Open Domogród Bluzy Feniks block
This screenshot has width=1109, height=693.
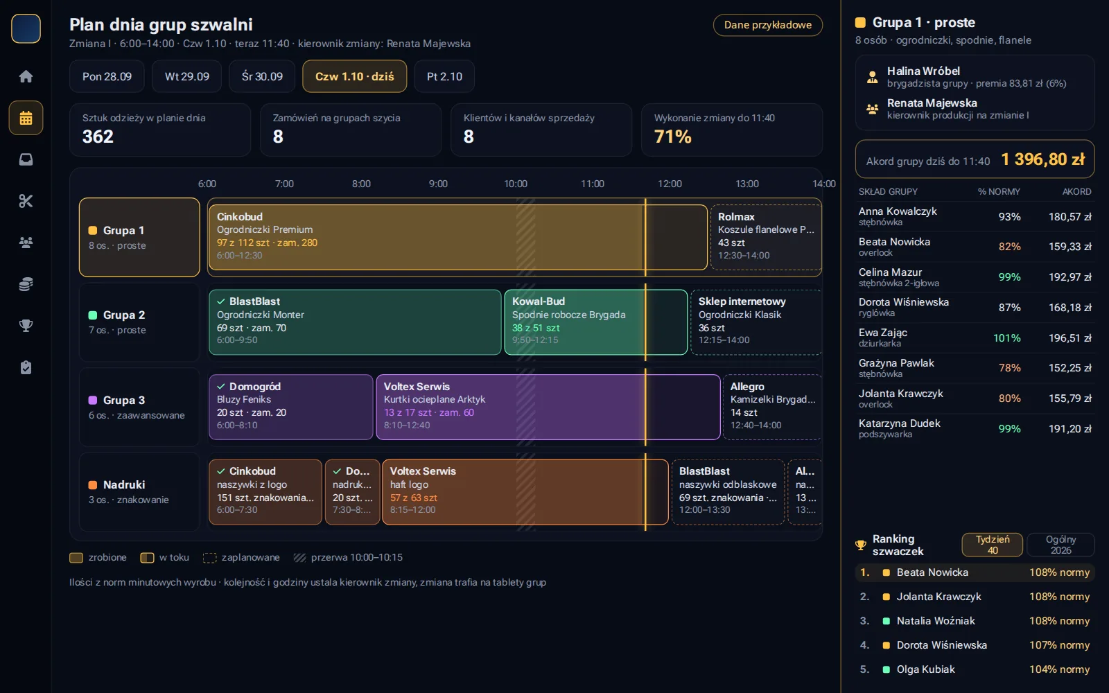(x=291, y=407)
